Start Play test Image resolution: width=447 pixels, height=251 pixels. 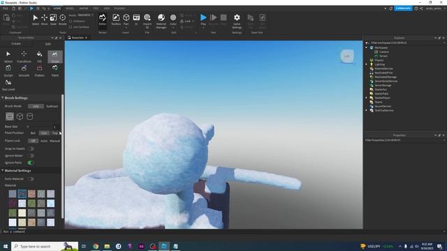coord(203,20)
